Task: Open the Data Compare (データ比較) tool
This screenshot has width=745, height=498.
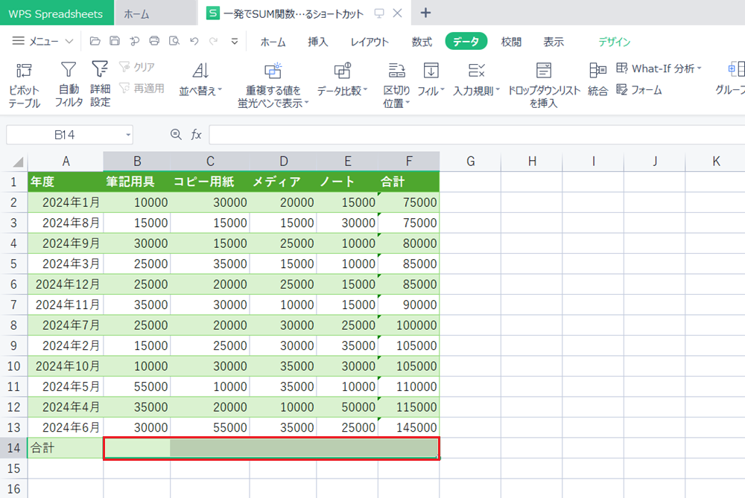Action: coord(342,79)
